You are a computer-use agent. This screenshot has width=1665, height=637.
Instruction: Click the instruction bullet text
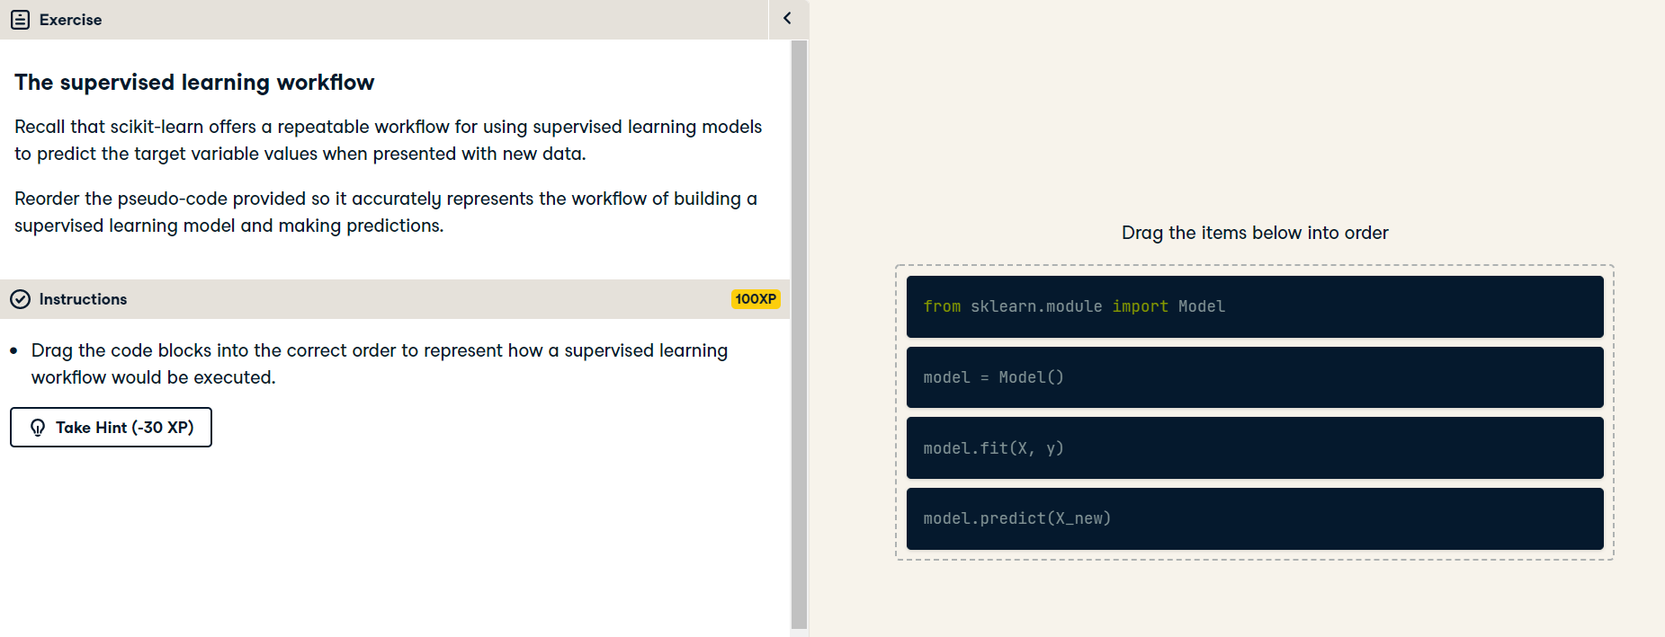click(x=379, y=364)
